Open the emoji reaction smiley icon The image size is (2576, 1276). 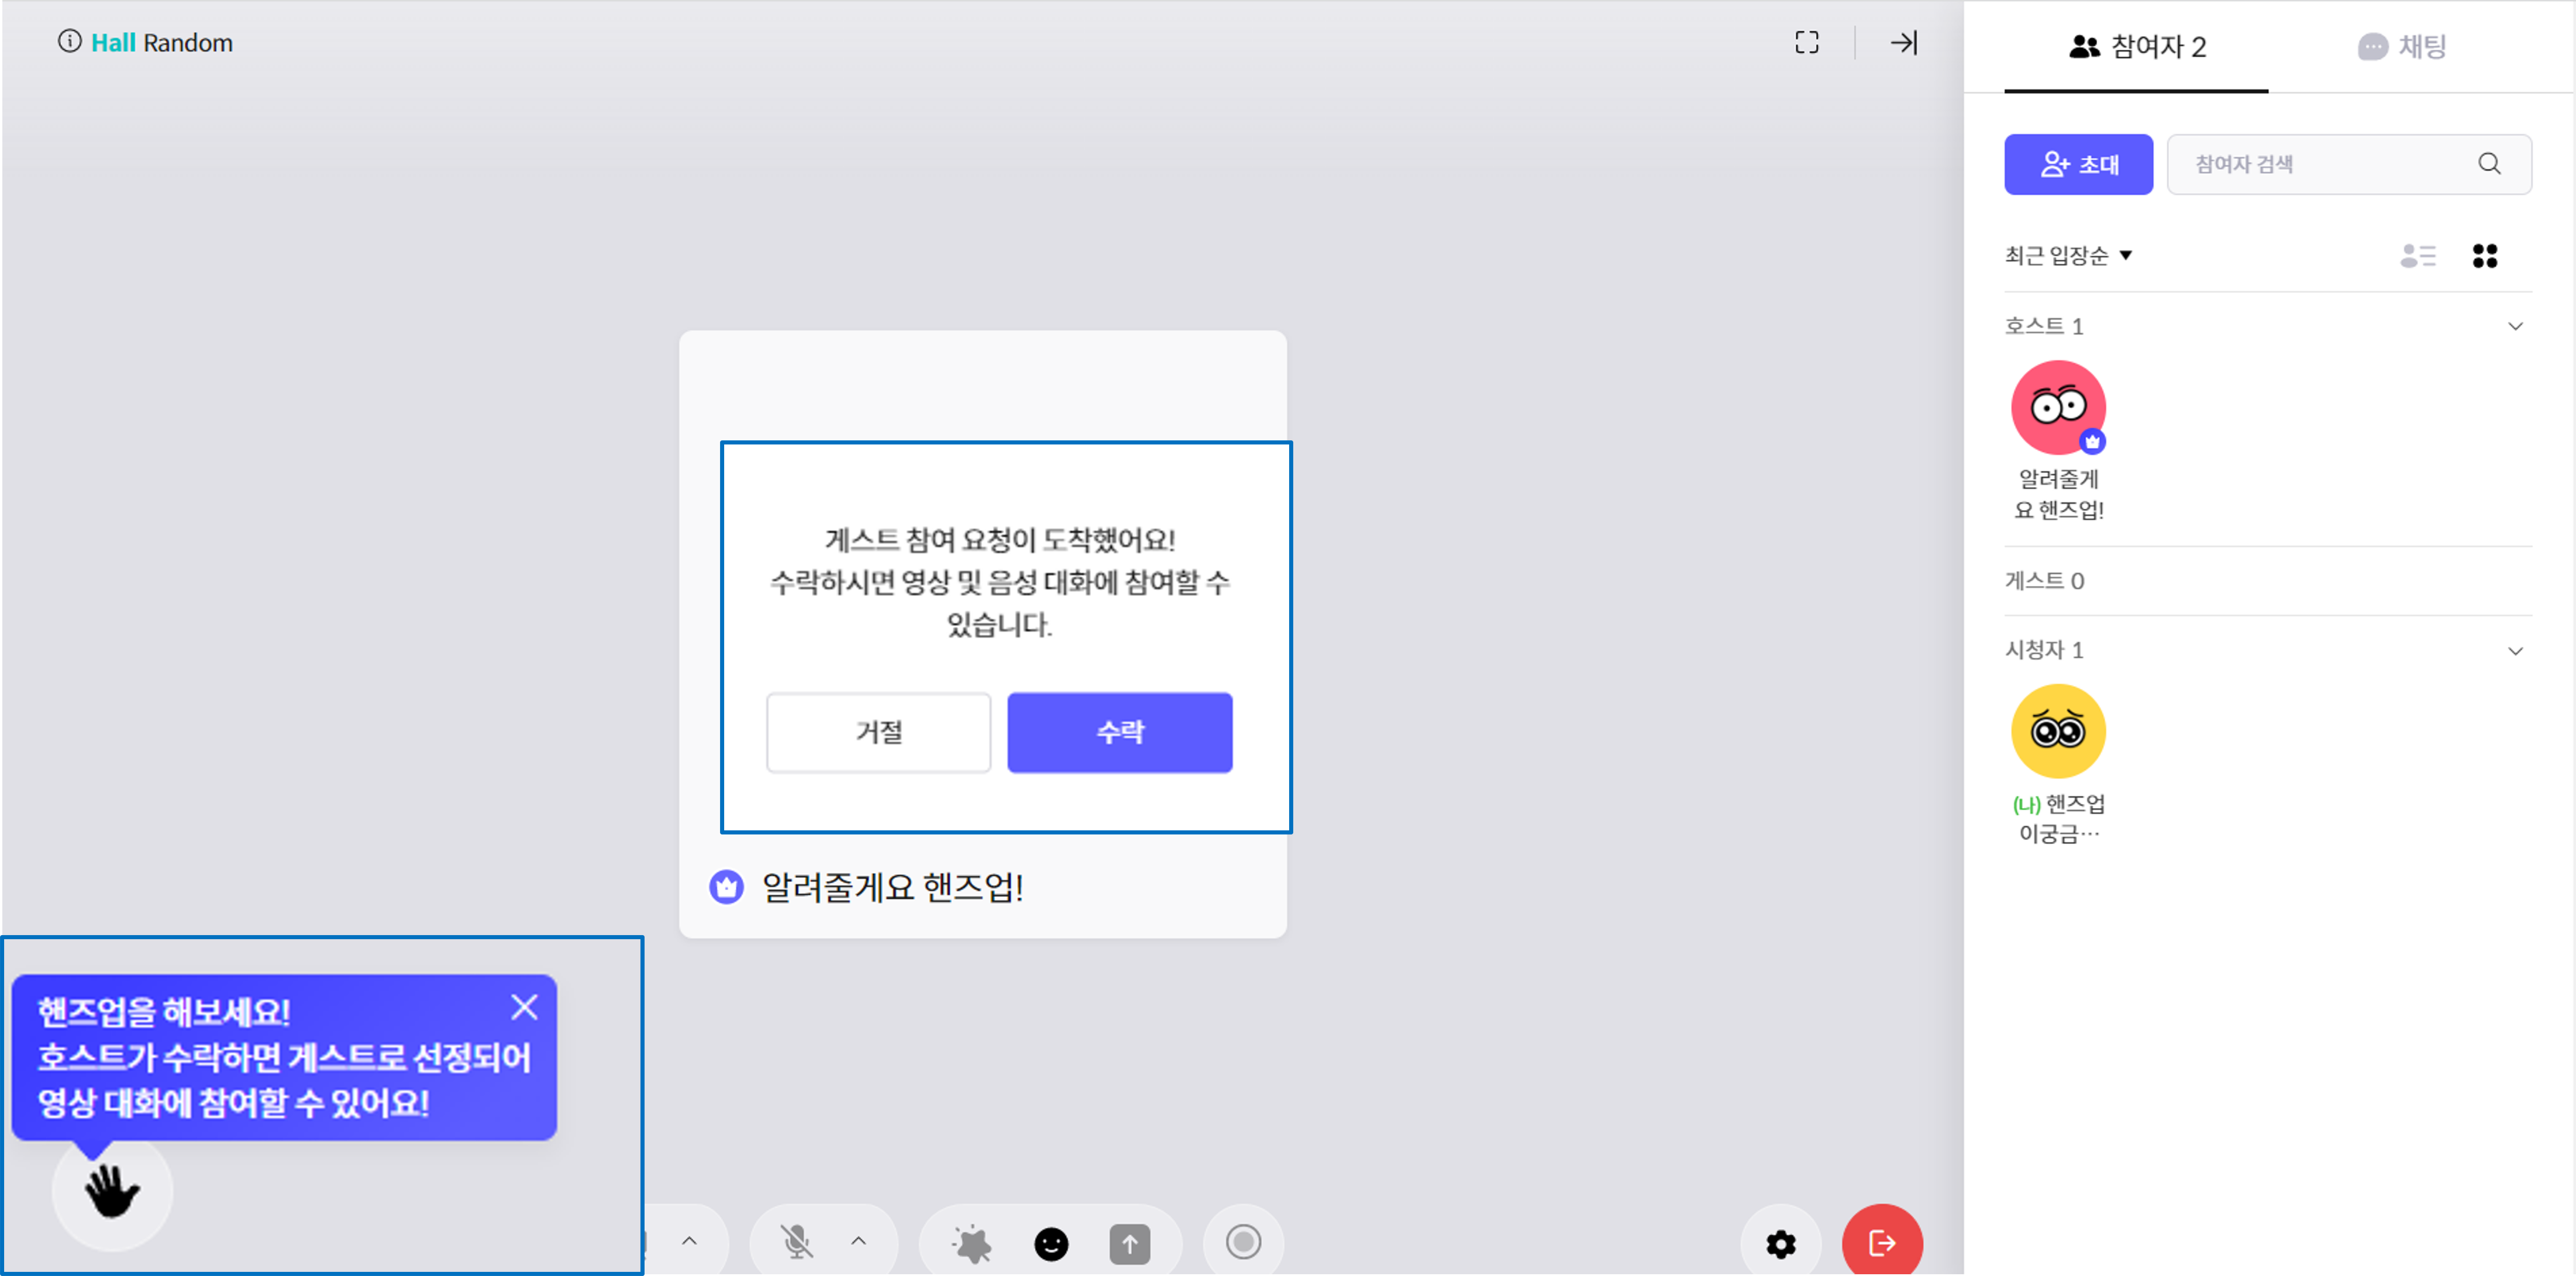click(x=1050, y=1243)
